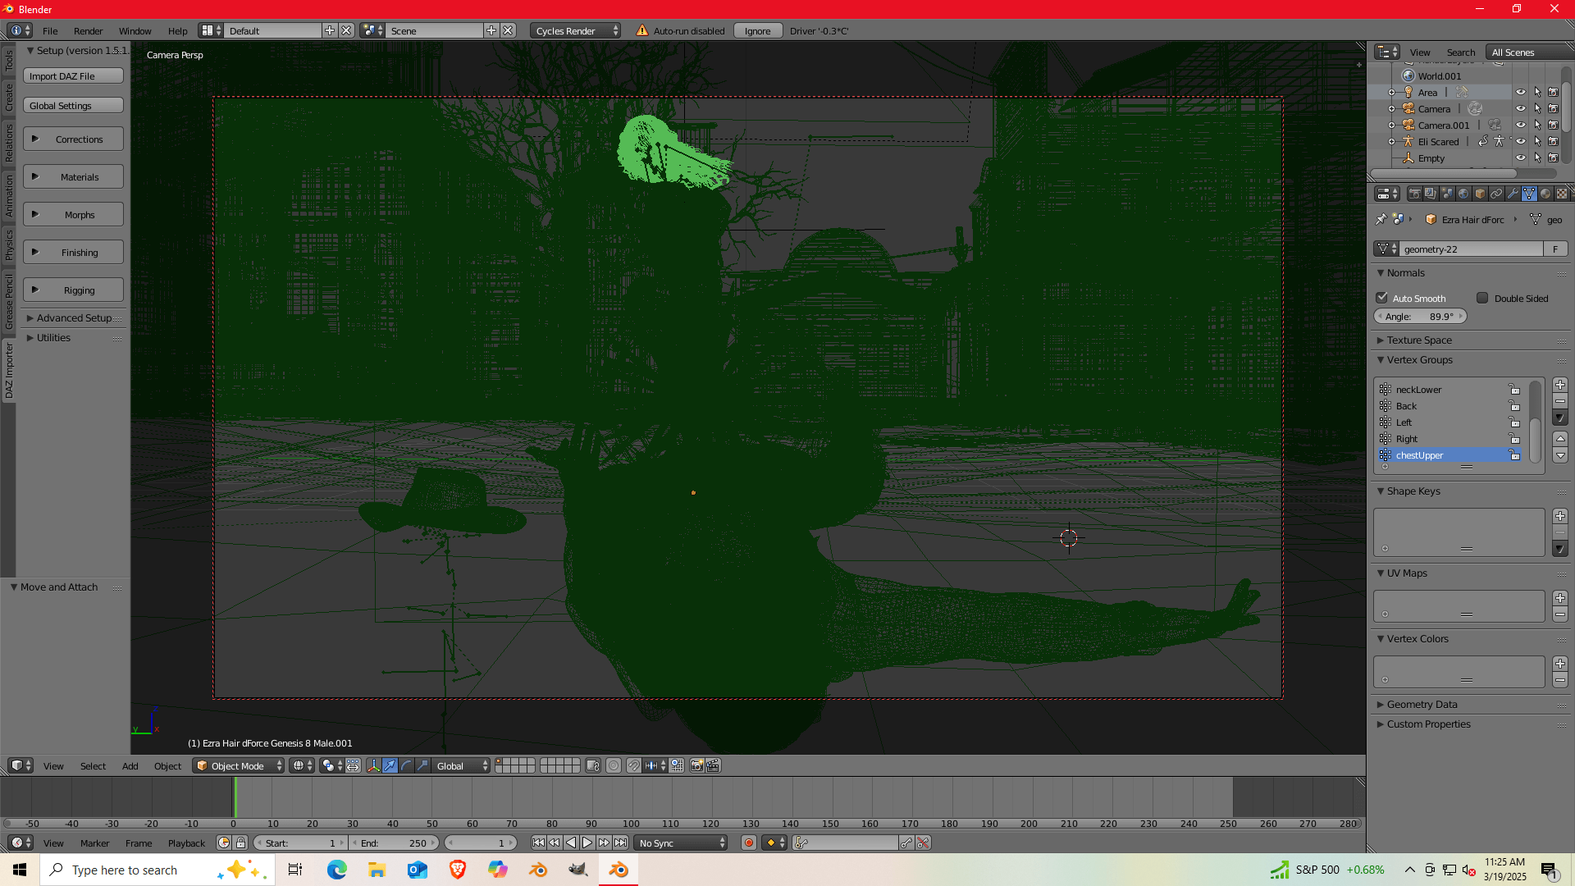Open the Cycles Render engine dropdown

coord(575,30)
